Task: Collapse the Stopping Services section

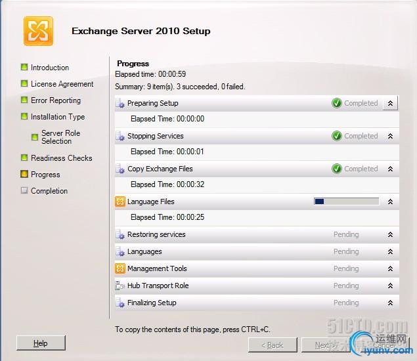Action: pos(390,136)
